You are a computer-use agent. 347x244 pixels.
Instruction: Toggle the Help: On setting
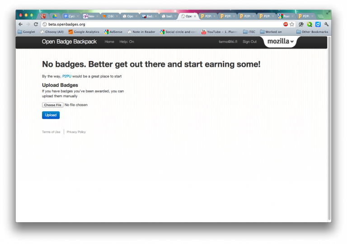127,42
